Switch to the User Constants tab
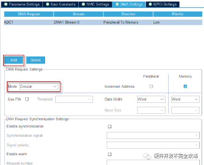 tap(61, 4)
